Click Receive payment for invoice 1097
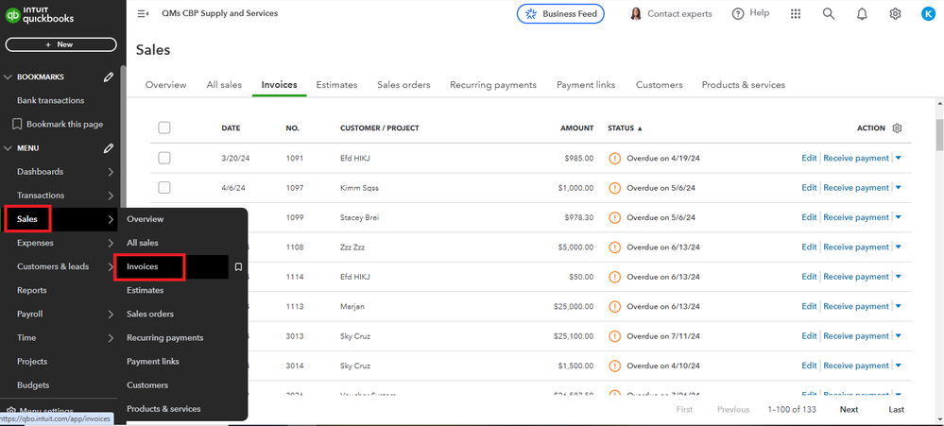 point(856,188)
